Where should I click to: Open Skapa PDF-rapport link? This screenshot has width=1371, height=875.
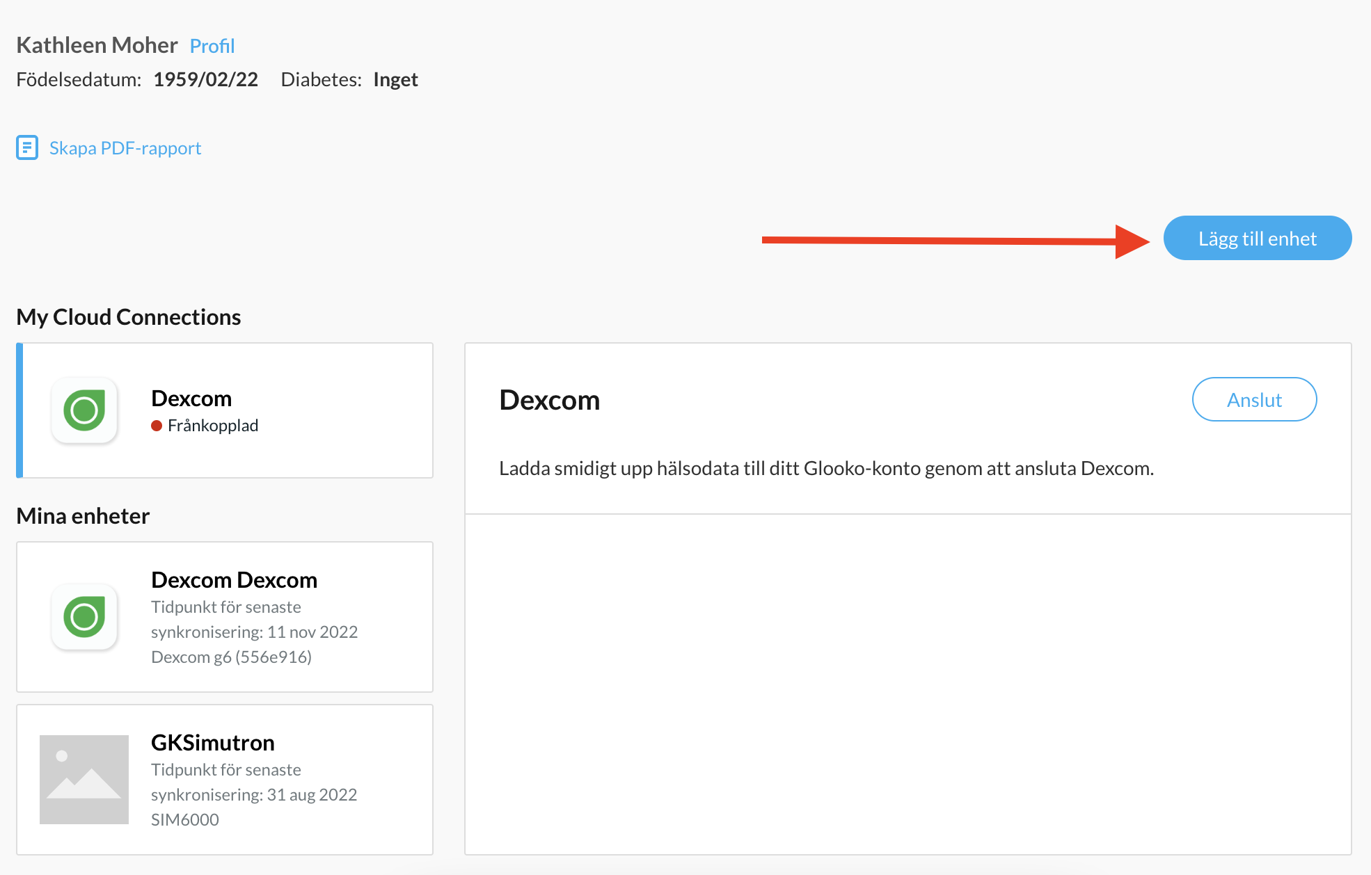tap(125, 148)
